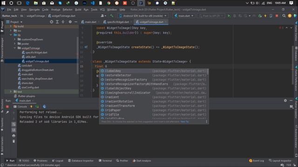Open the Layout Inspector
Viewport: 298px width, 167px height.
[x=280, y=161]
